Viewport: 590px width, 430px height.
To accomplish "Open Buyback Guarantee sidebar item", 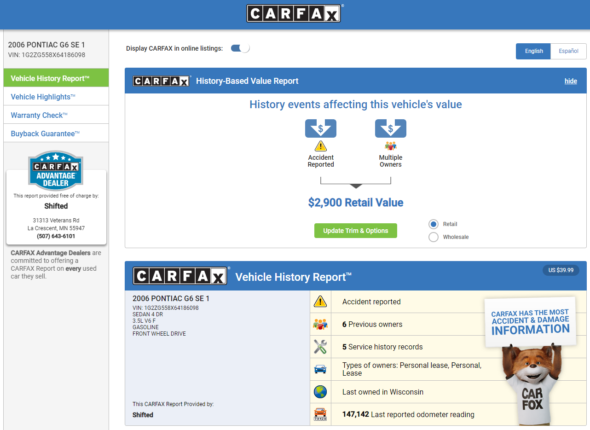I will [56, 134].
